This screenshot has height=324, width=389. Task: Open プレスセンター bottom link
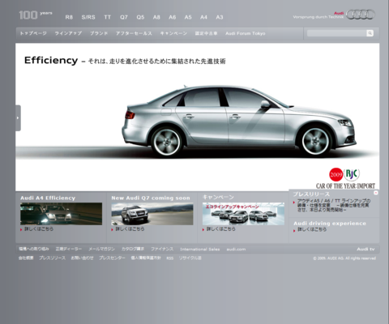click(112, 258)
